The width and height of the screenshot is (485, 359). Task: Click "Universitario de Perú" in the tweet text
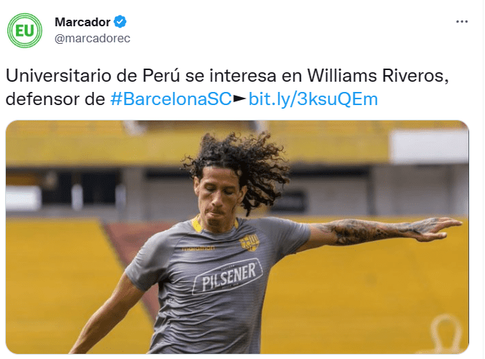point(93,75)
